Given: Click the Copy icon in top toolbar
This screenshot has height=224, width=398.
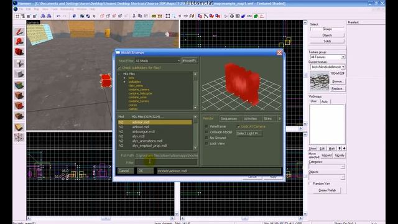Looking at the screenshot, I should (x=140, y=16).
